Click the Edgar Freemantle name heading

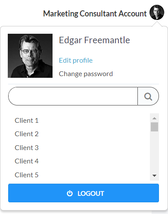(x=94, y=40)
